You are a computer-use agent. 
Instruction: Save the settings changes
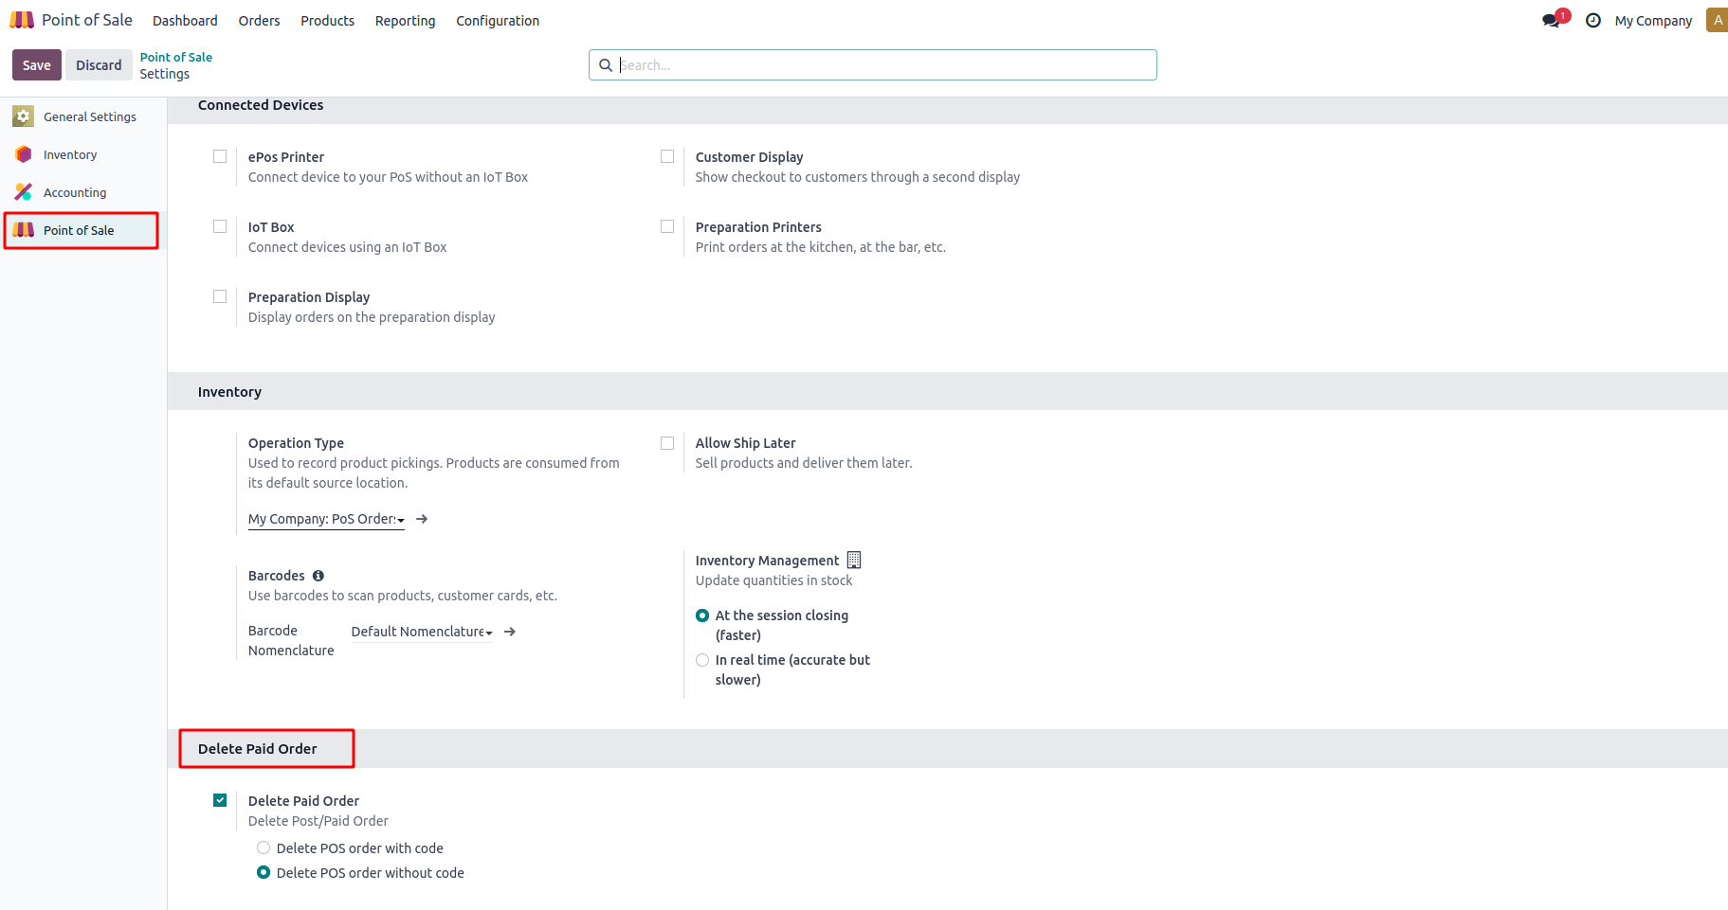point(37,65)
